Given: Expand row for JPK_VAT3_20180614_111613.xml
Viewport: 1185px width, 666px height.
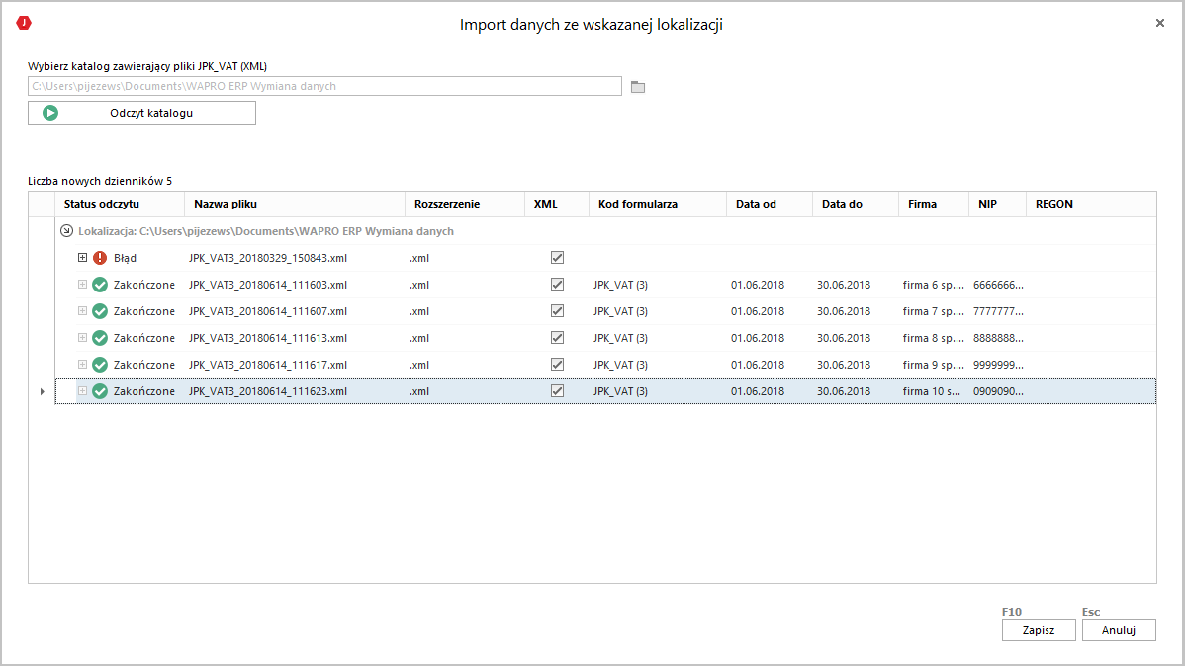Looking at the screenshot, I should (83, 338).
